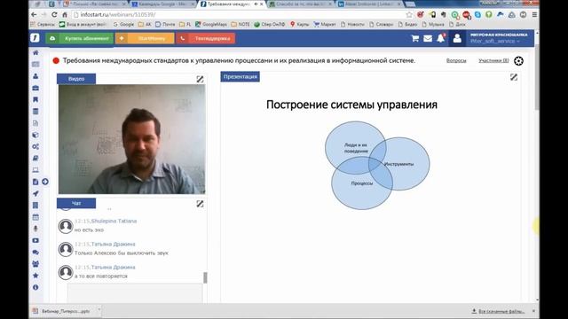Open webinar settings gear icon
Image resolution: width=568 pixels, height=319 pixels.
(518, 61)
